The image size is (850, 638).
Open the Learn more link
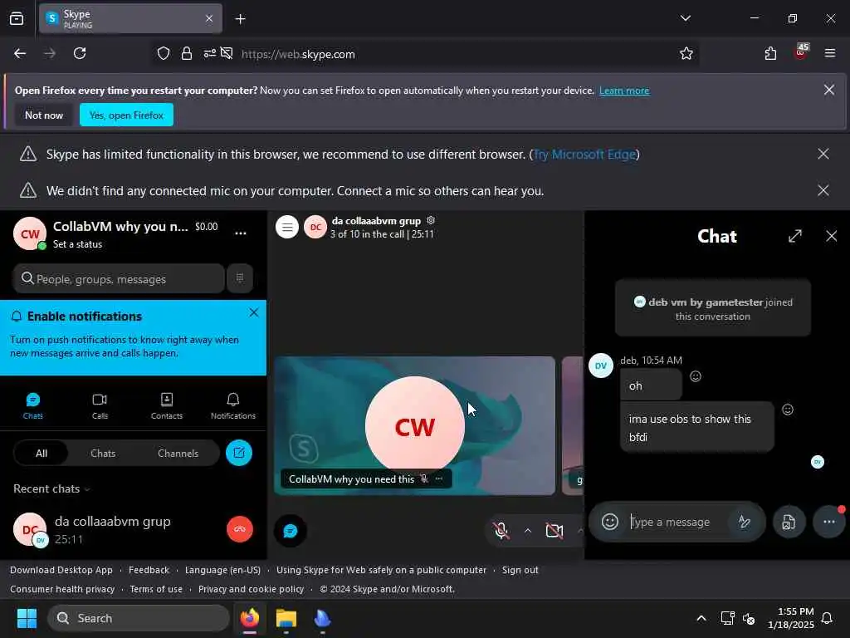point(624,91)
